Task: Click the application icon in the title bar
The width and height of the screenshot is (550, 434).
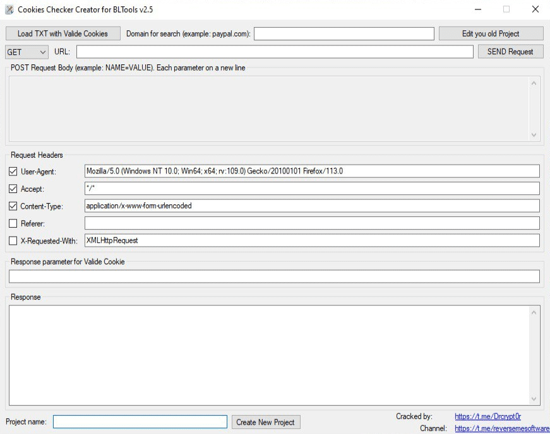Action: (9, 9)
